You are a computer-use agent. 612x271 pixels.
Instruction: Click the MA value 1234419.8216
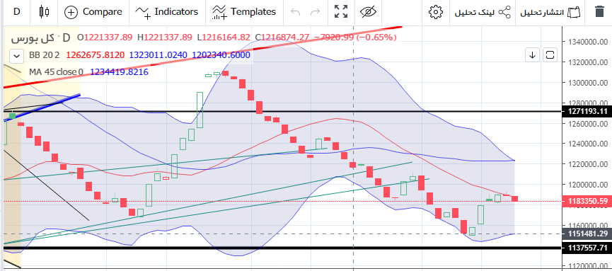(x=119, y=72)
